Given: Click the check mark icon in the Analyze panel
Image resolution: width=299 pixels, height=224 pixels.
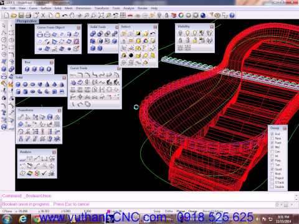Looking at the screenshot, I should (x=44, y=173).
